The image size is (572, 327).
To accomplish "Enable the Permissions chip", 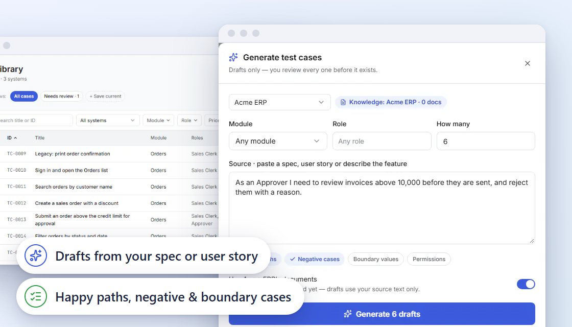I will click(x=428, y=259).
